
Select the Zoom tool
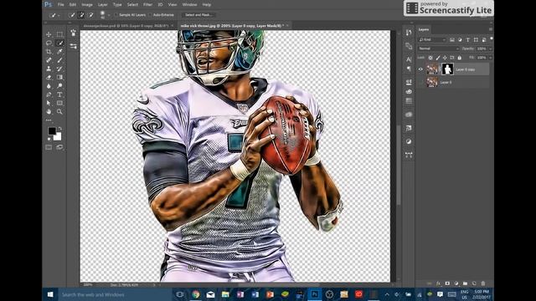(59, 111)
